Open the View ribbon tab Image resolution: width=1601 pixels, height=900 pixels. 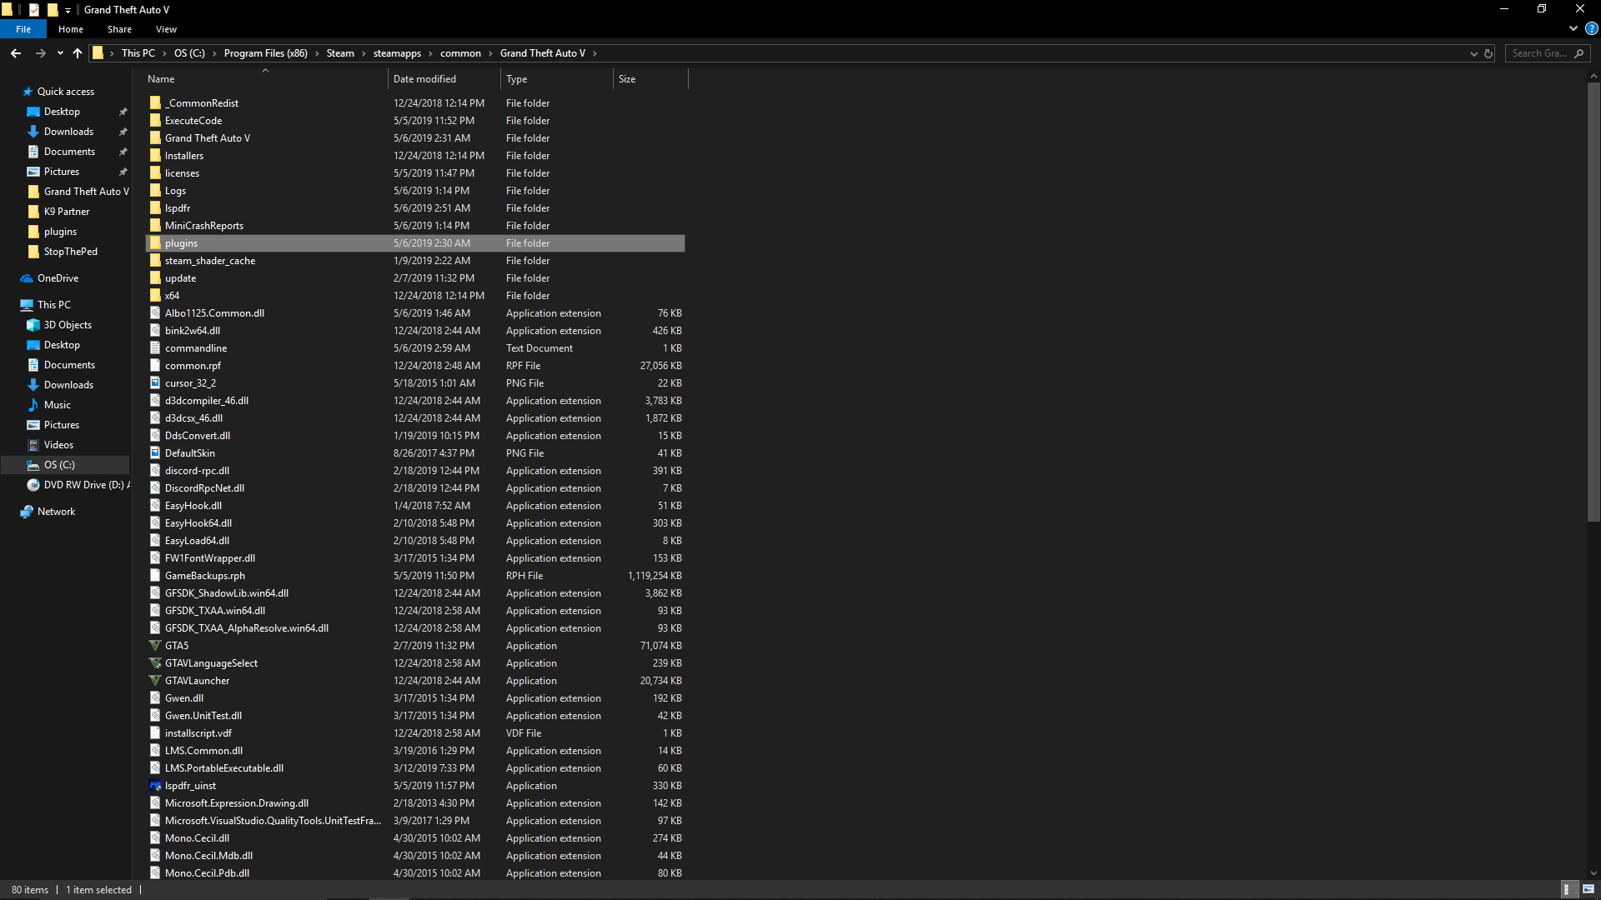point(166,29)
